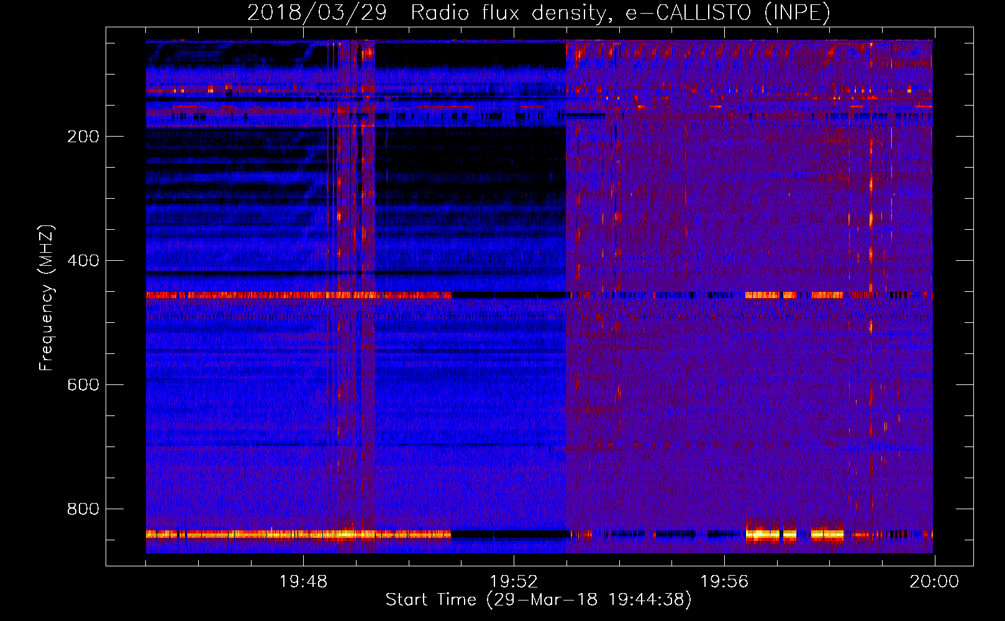Click the "800" frequency tick label
The width and height of the screenshot is (1005, 621).
point(83,509)
